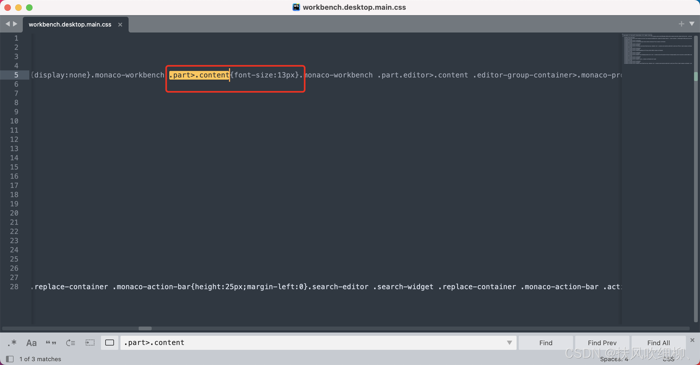Click the horizontal scrollbar thumb
Image resolution: width=700 pixels, height=365 pixels.
[145, 328]
